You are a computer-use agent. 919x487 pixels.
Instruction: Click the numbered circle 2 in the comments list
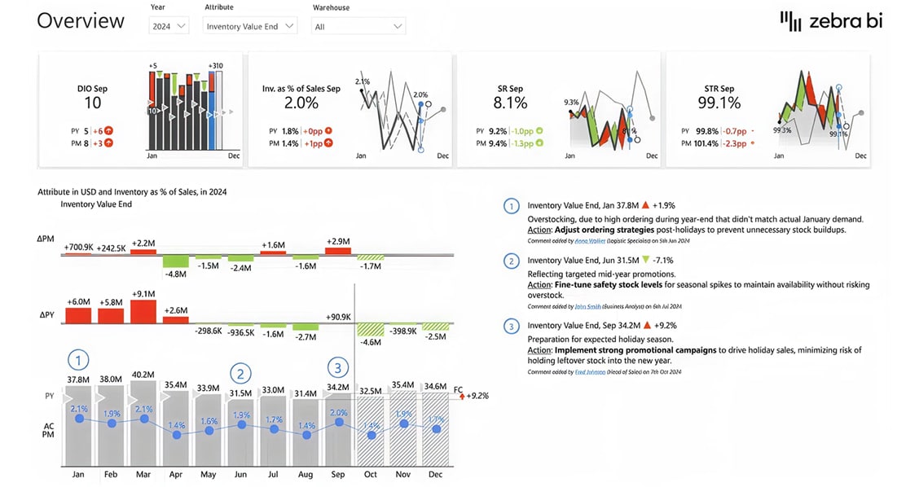[x=511, y=261]
